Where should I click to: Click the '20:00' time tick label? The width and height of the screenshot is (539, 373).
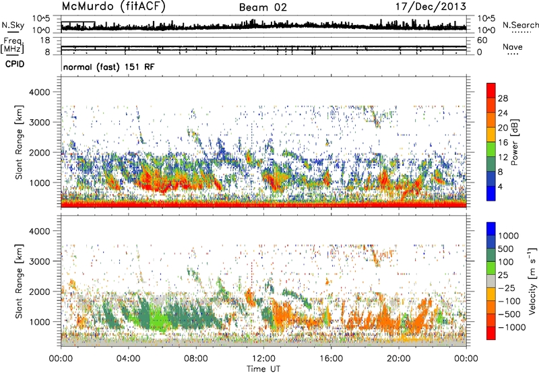[x=399, y=359]
